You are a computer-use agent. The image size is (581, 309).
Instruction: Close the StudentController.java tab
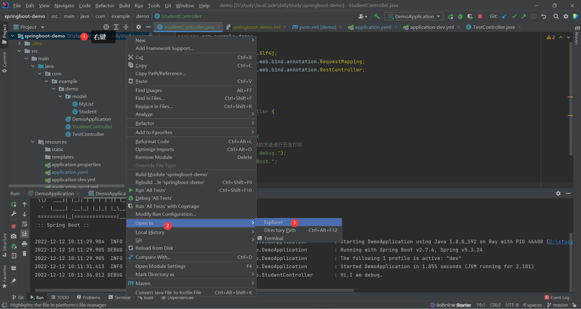(x=218, y=27)
